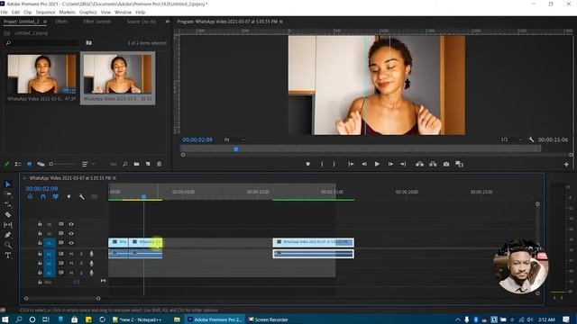Select the Slip tool
Image resolution: width=577 pixels, height=324 pixels.
(x=8, y=224)
